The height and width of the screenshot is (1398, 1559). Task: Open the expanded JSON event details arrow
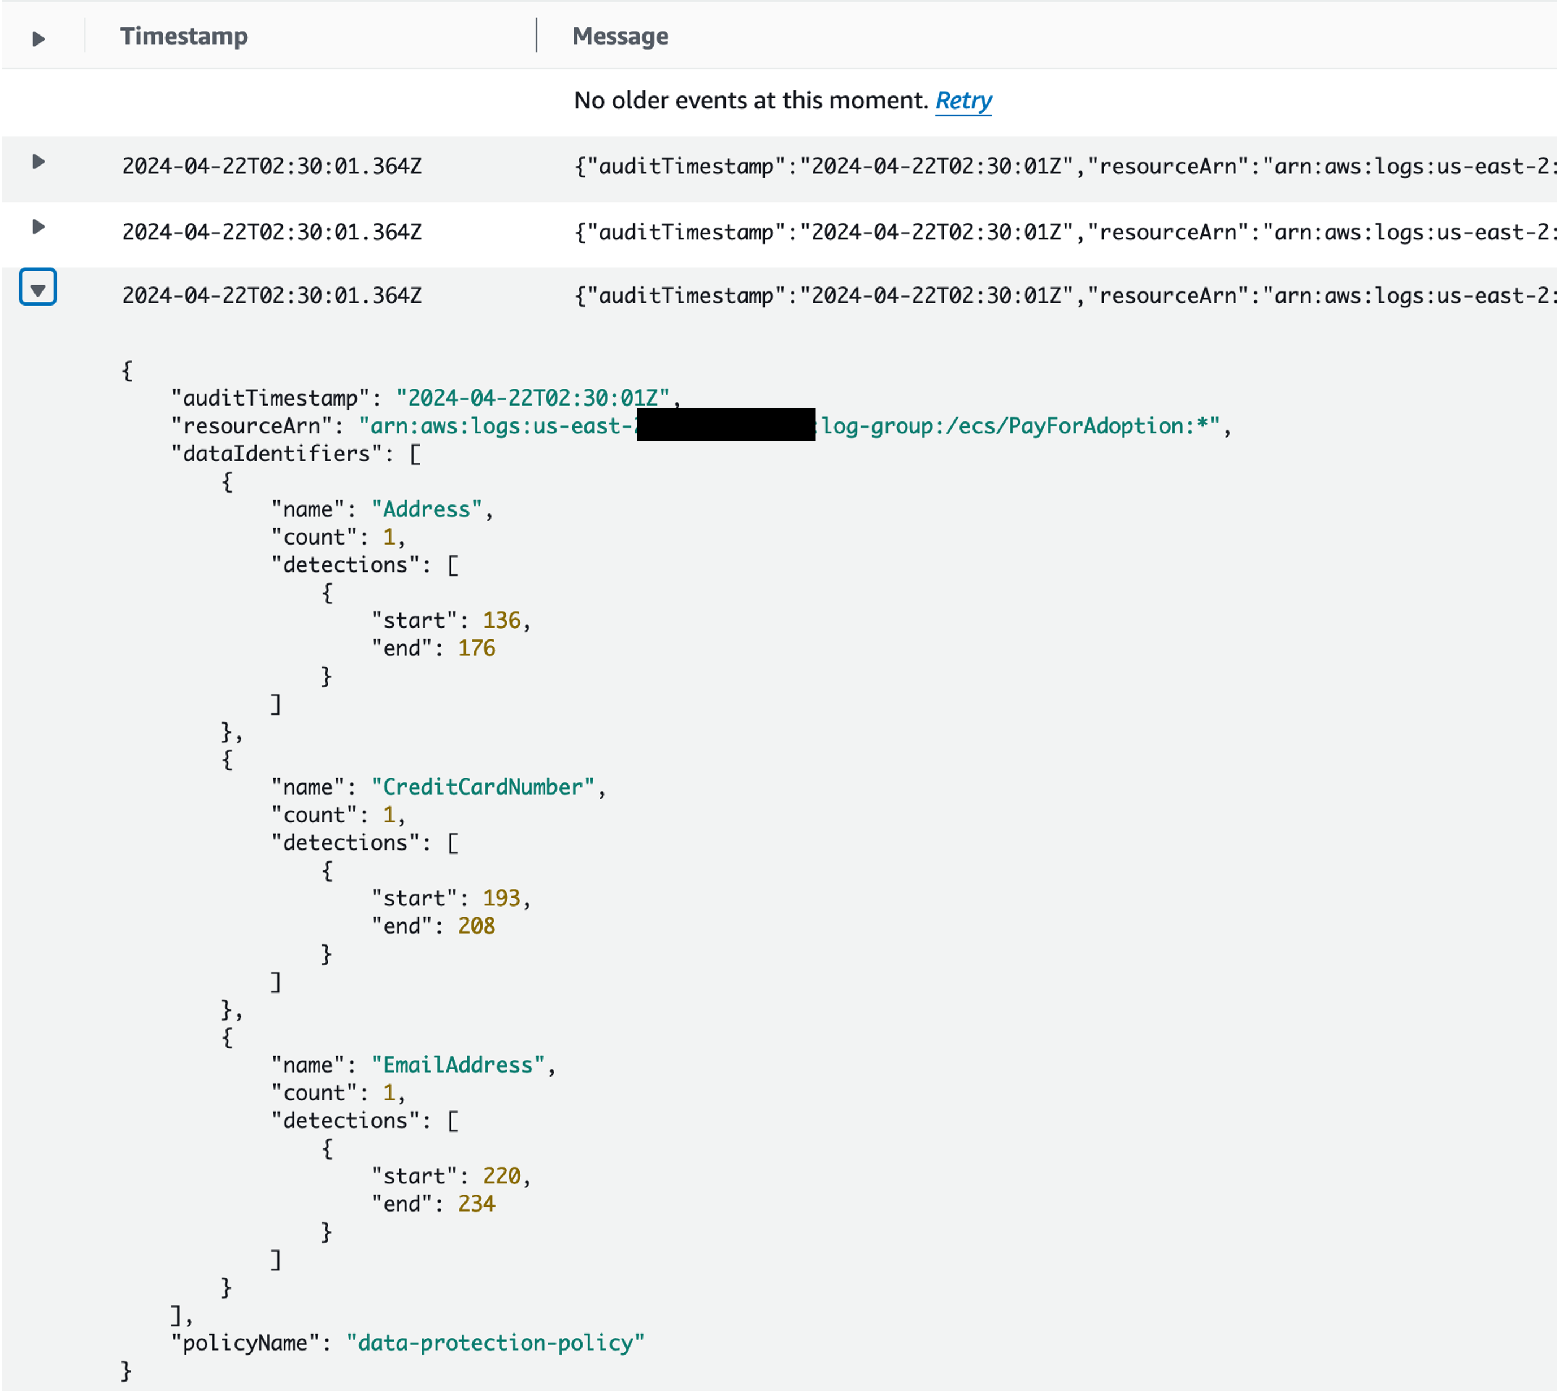tap(38, 288)
